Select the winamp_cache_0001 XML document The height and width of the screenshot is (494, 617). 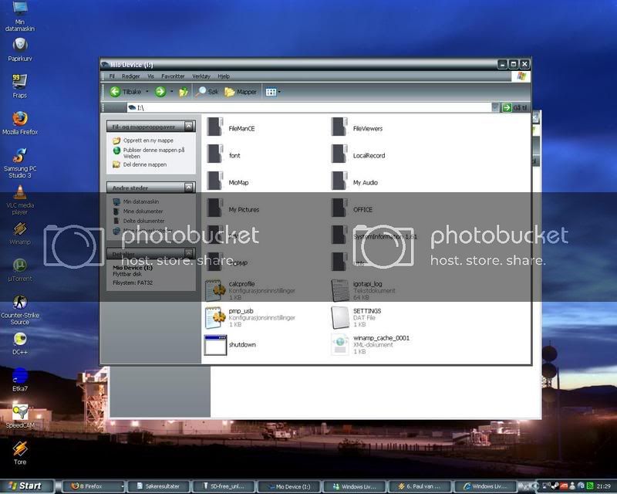coord(370,345)
